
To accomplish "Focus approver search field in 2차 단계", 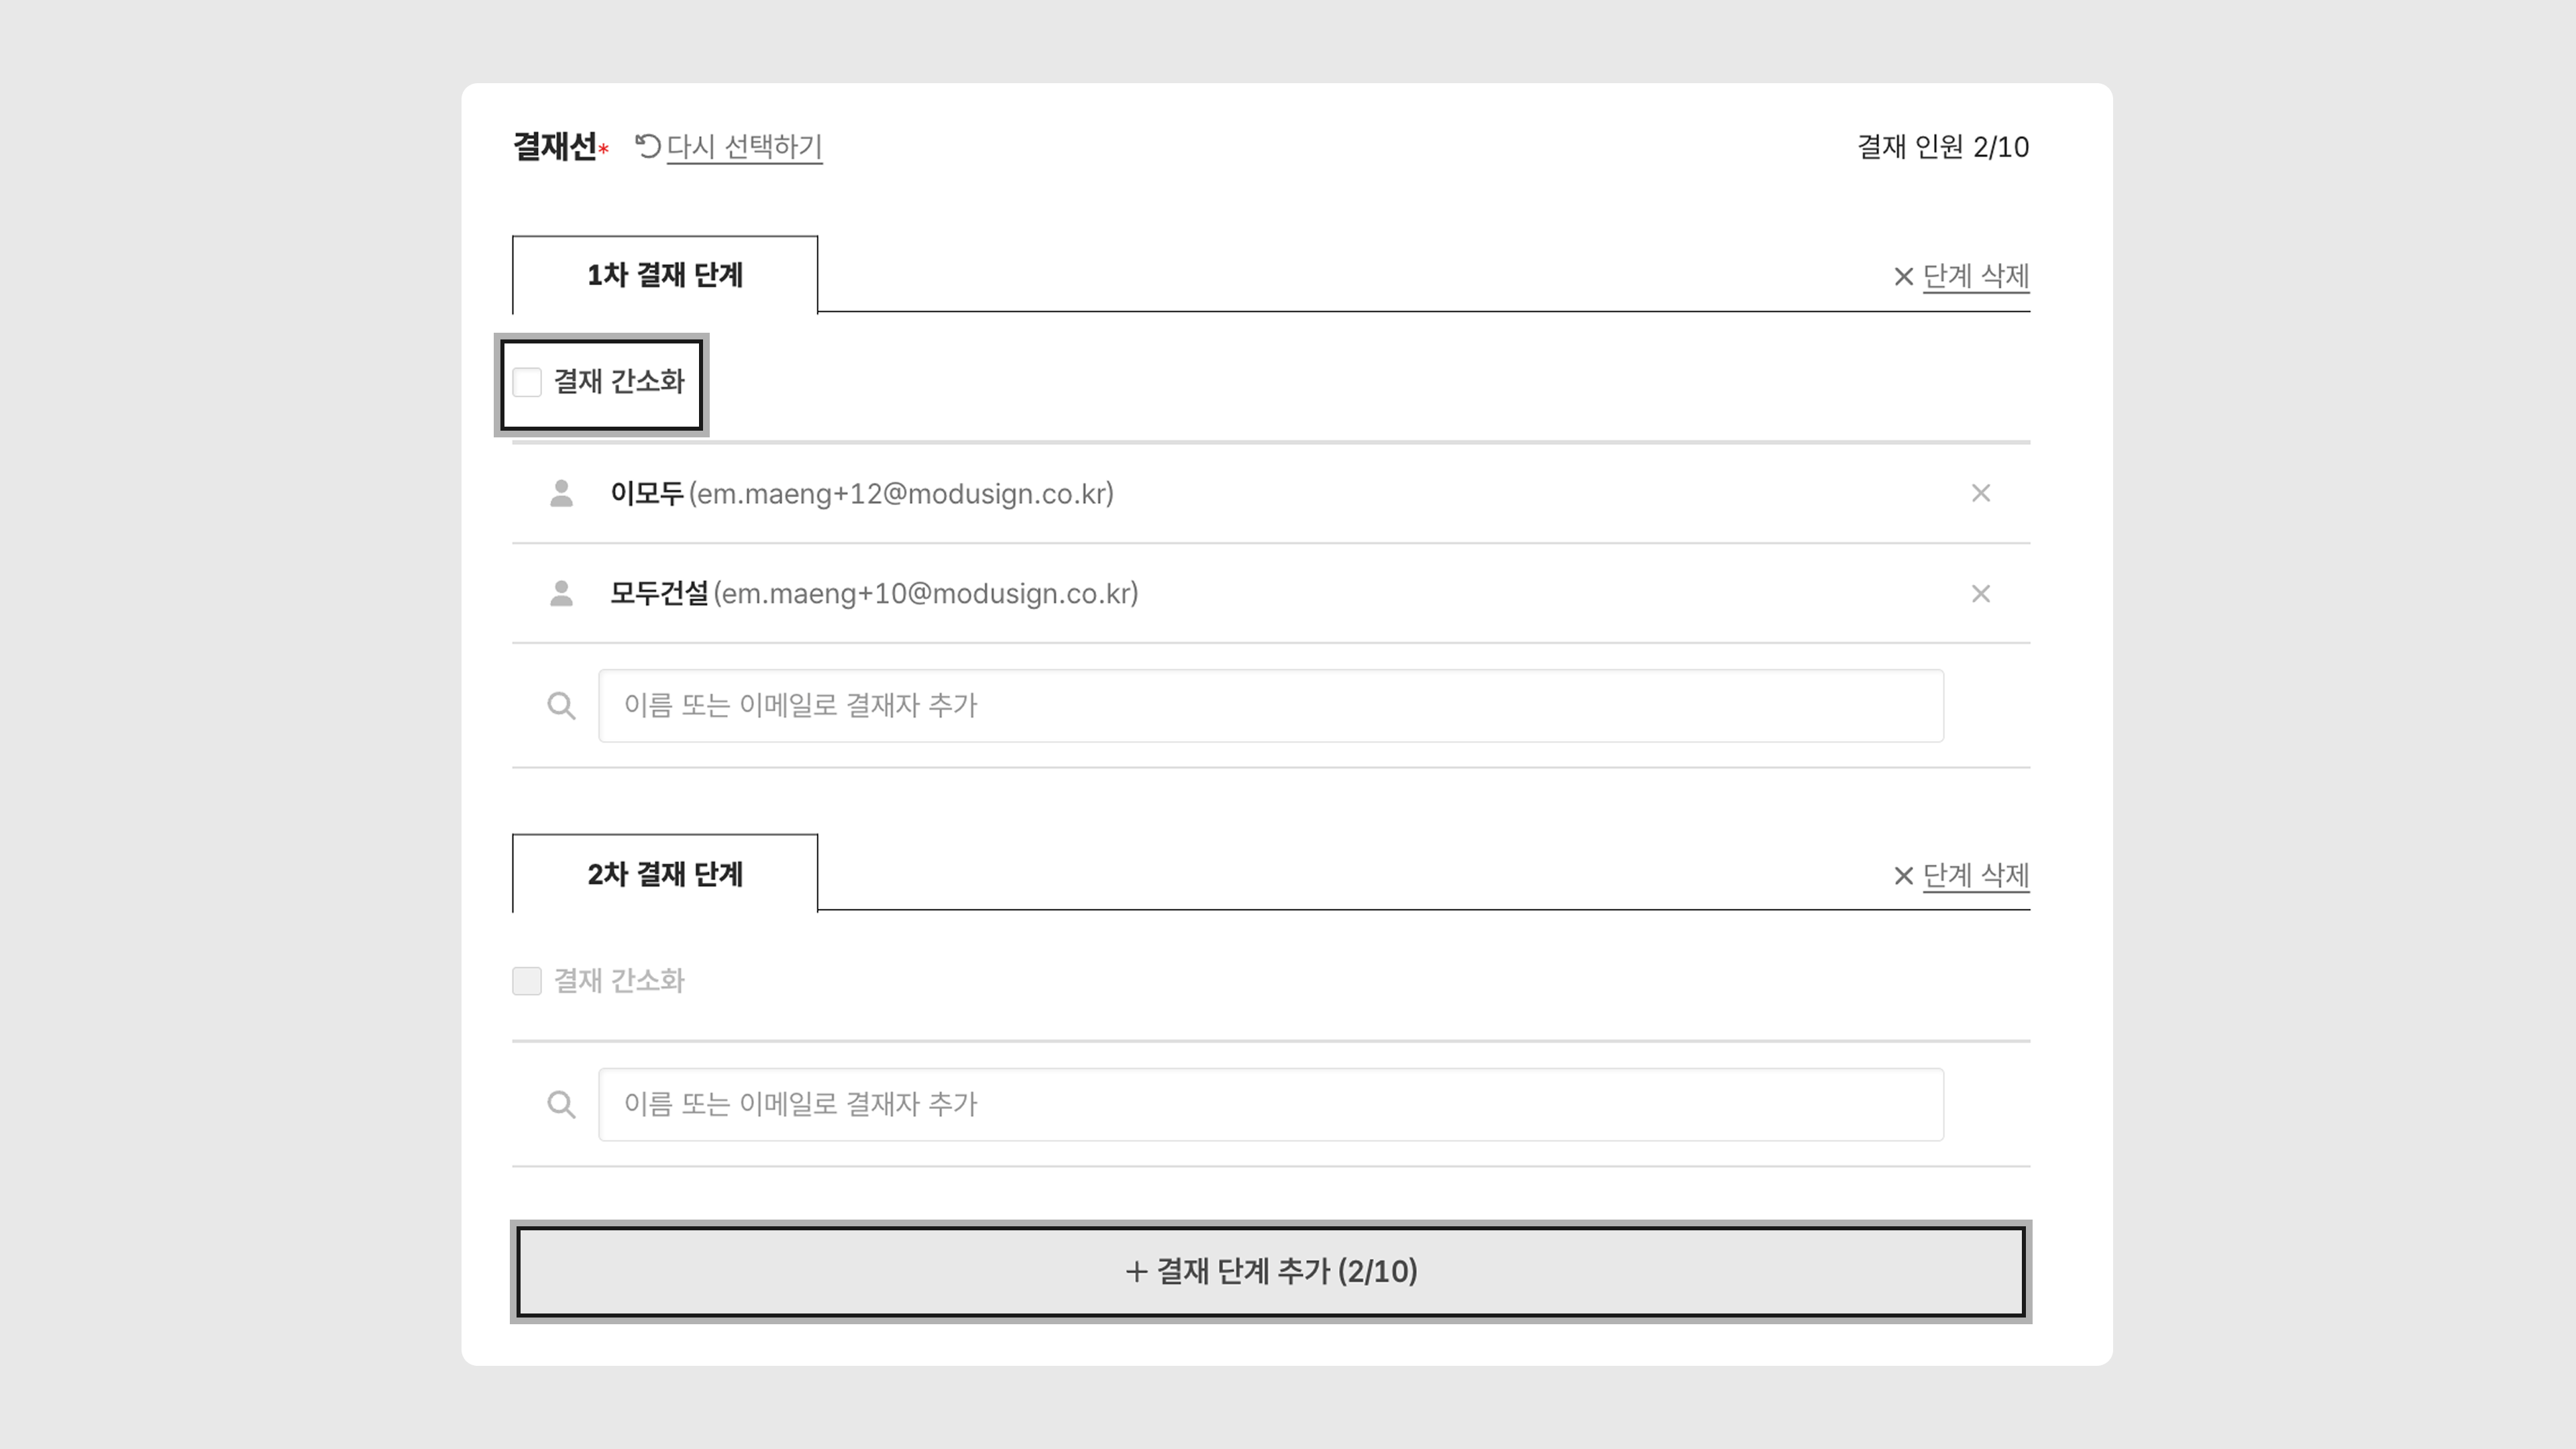I will (x=1270, y=1105).
